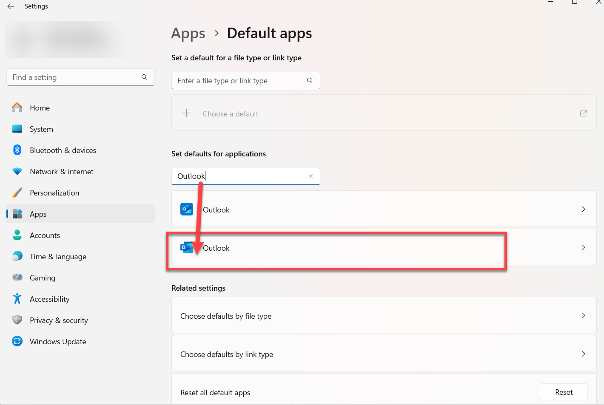Image resolution: width=604 pixels, height=405 pixels.
Task: Click the Reset button
Action: [x=564, y=392]
